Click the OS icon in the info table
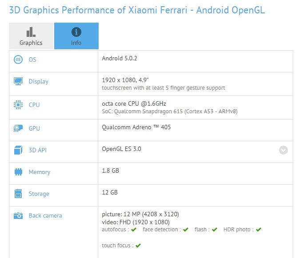Image resolution: width=307 pixels, height=258 pixels. point(18,60)
